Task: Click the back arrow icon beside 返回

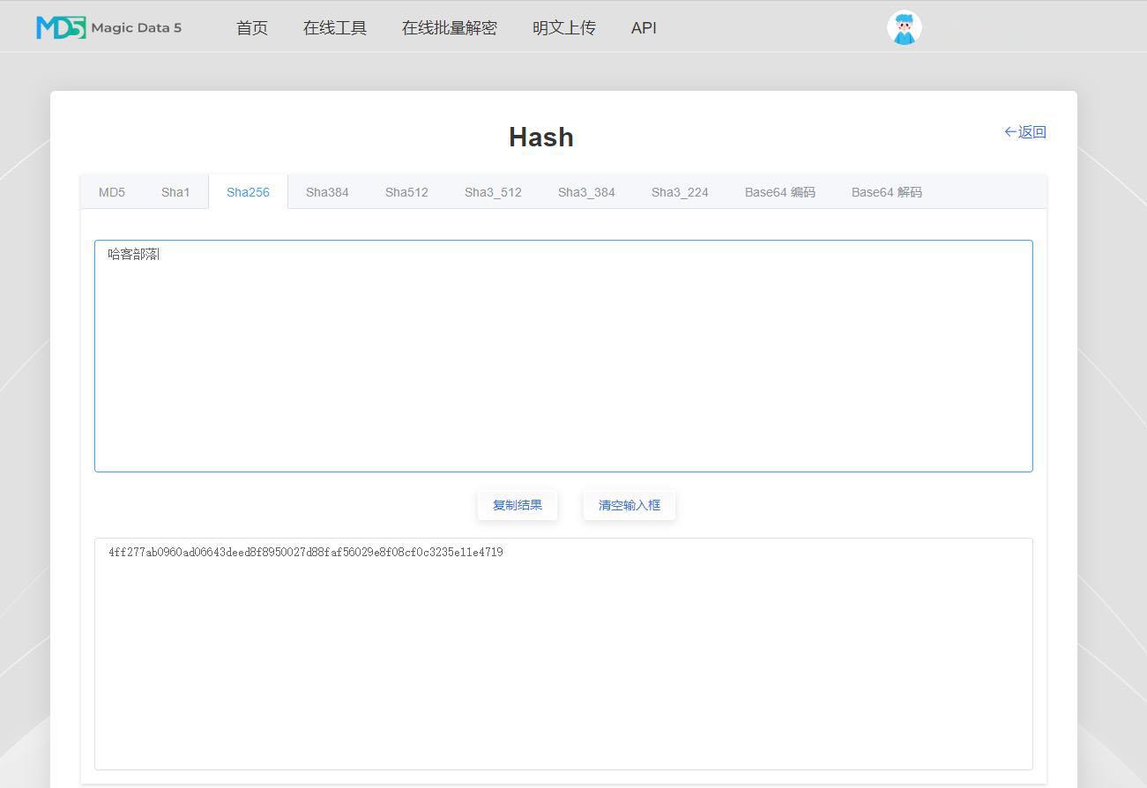Action: pyautogui.click(x=1010, y=131)
